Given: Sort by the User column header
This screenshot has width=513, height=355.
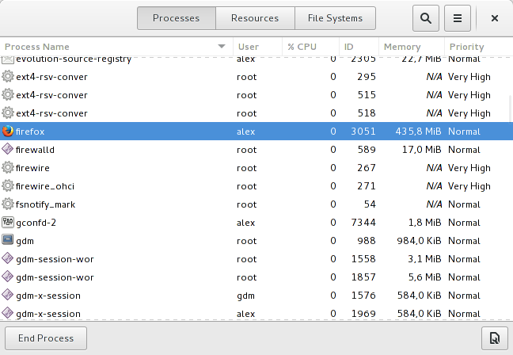Looking at the screenshot, I should point(257,47).
